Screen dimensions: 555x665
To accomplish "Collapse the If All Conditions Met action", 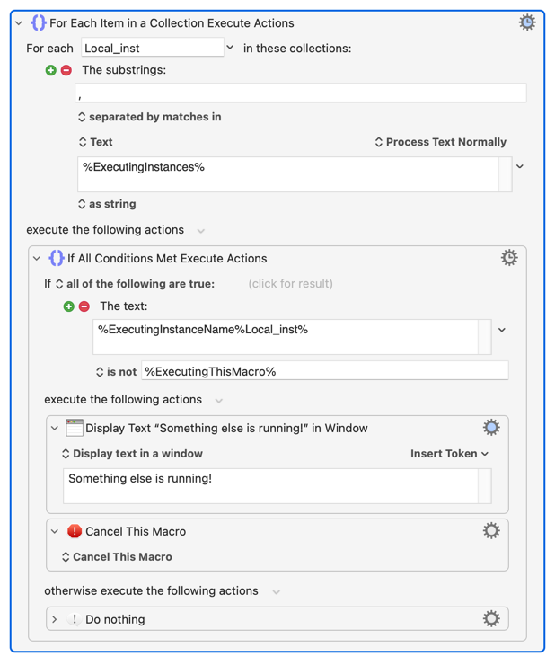I will (x=37, y=259).
